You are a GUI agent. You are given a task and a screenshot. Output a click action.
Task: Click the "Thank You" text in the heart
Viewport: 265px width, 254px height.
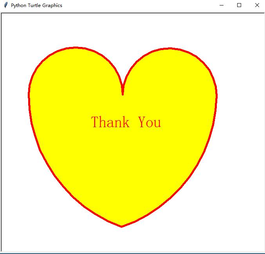126,122
